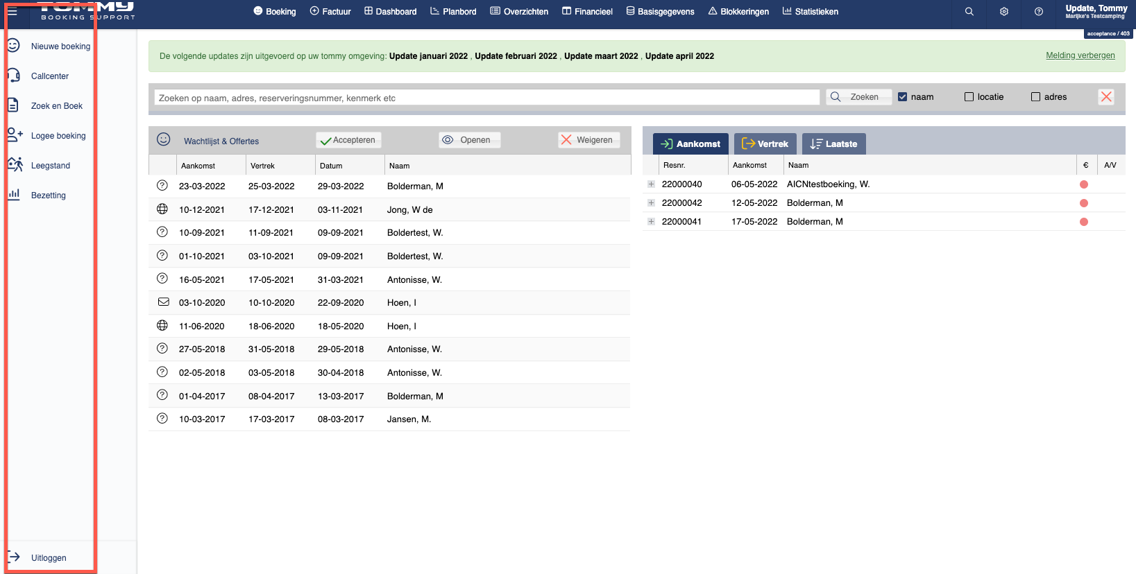
Task: Click the Update maart 2022 link
Action: point(601,56)
